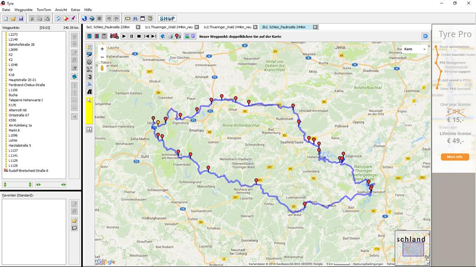
Task: Click the new file icon in toolbar
Action: (6, 19)
